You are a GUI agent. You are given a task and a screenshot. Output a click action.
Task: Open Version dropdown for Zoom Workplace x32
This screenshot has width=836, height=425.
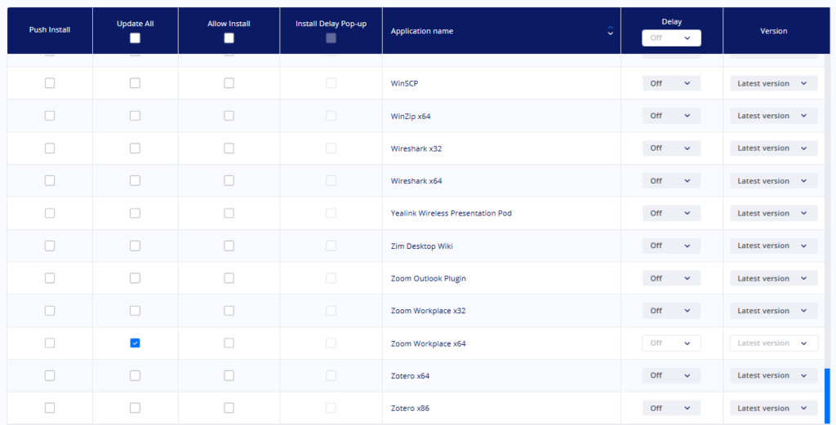tap(774, 311)
